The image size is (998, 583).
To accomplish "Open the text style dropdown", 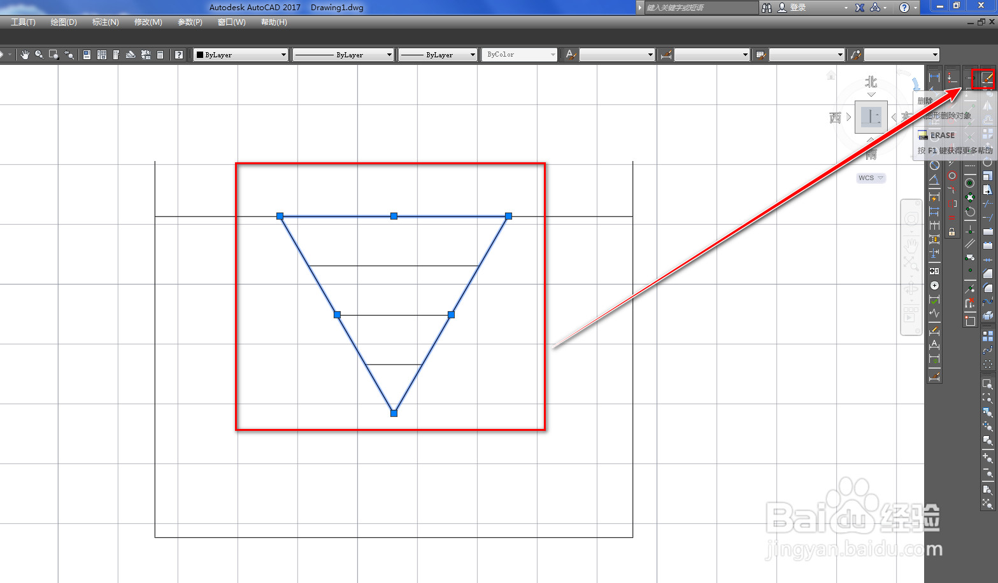I will pyautogui.click(x=617, y=55).
